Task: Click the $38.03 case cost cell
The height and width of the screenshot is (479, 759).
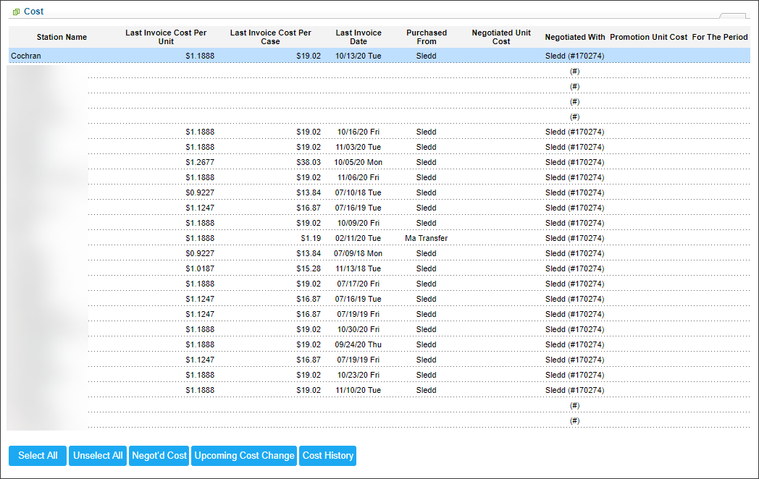Action: point(309,162)
